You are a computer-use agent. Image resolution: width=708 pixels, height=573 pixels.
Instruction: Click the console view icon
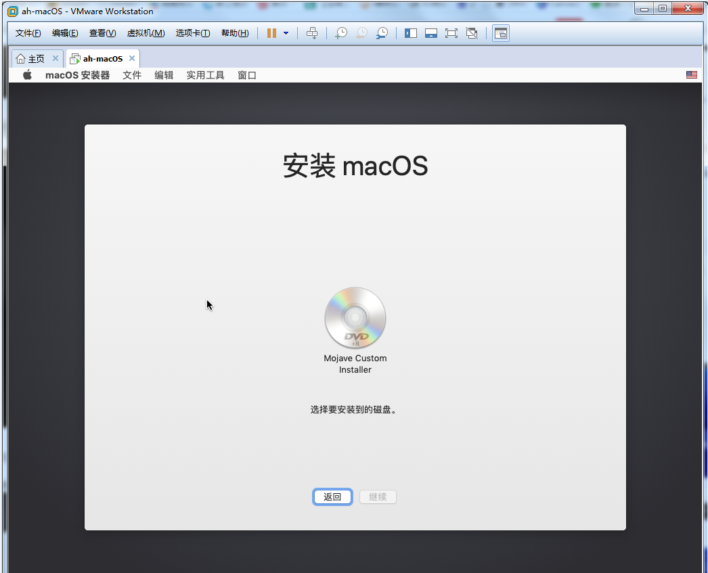(x=501, y=33)
